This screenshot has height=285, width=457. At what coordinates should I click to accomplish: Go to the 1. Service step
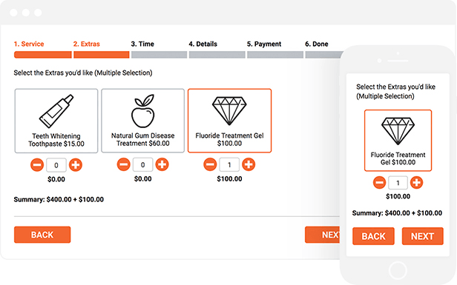coord(29,44)
